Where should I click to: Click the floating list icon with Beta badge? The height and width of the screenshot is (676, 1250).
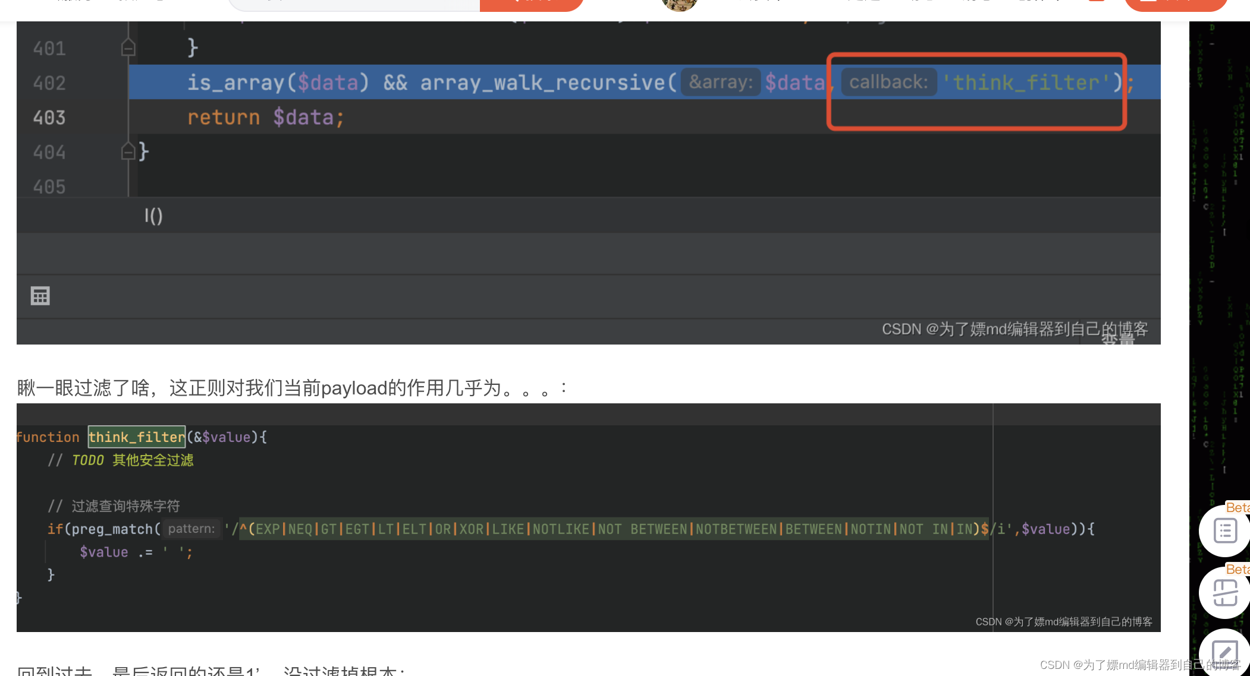pyautogui.click(x=1225, y=530)
